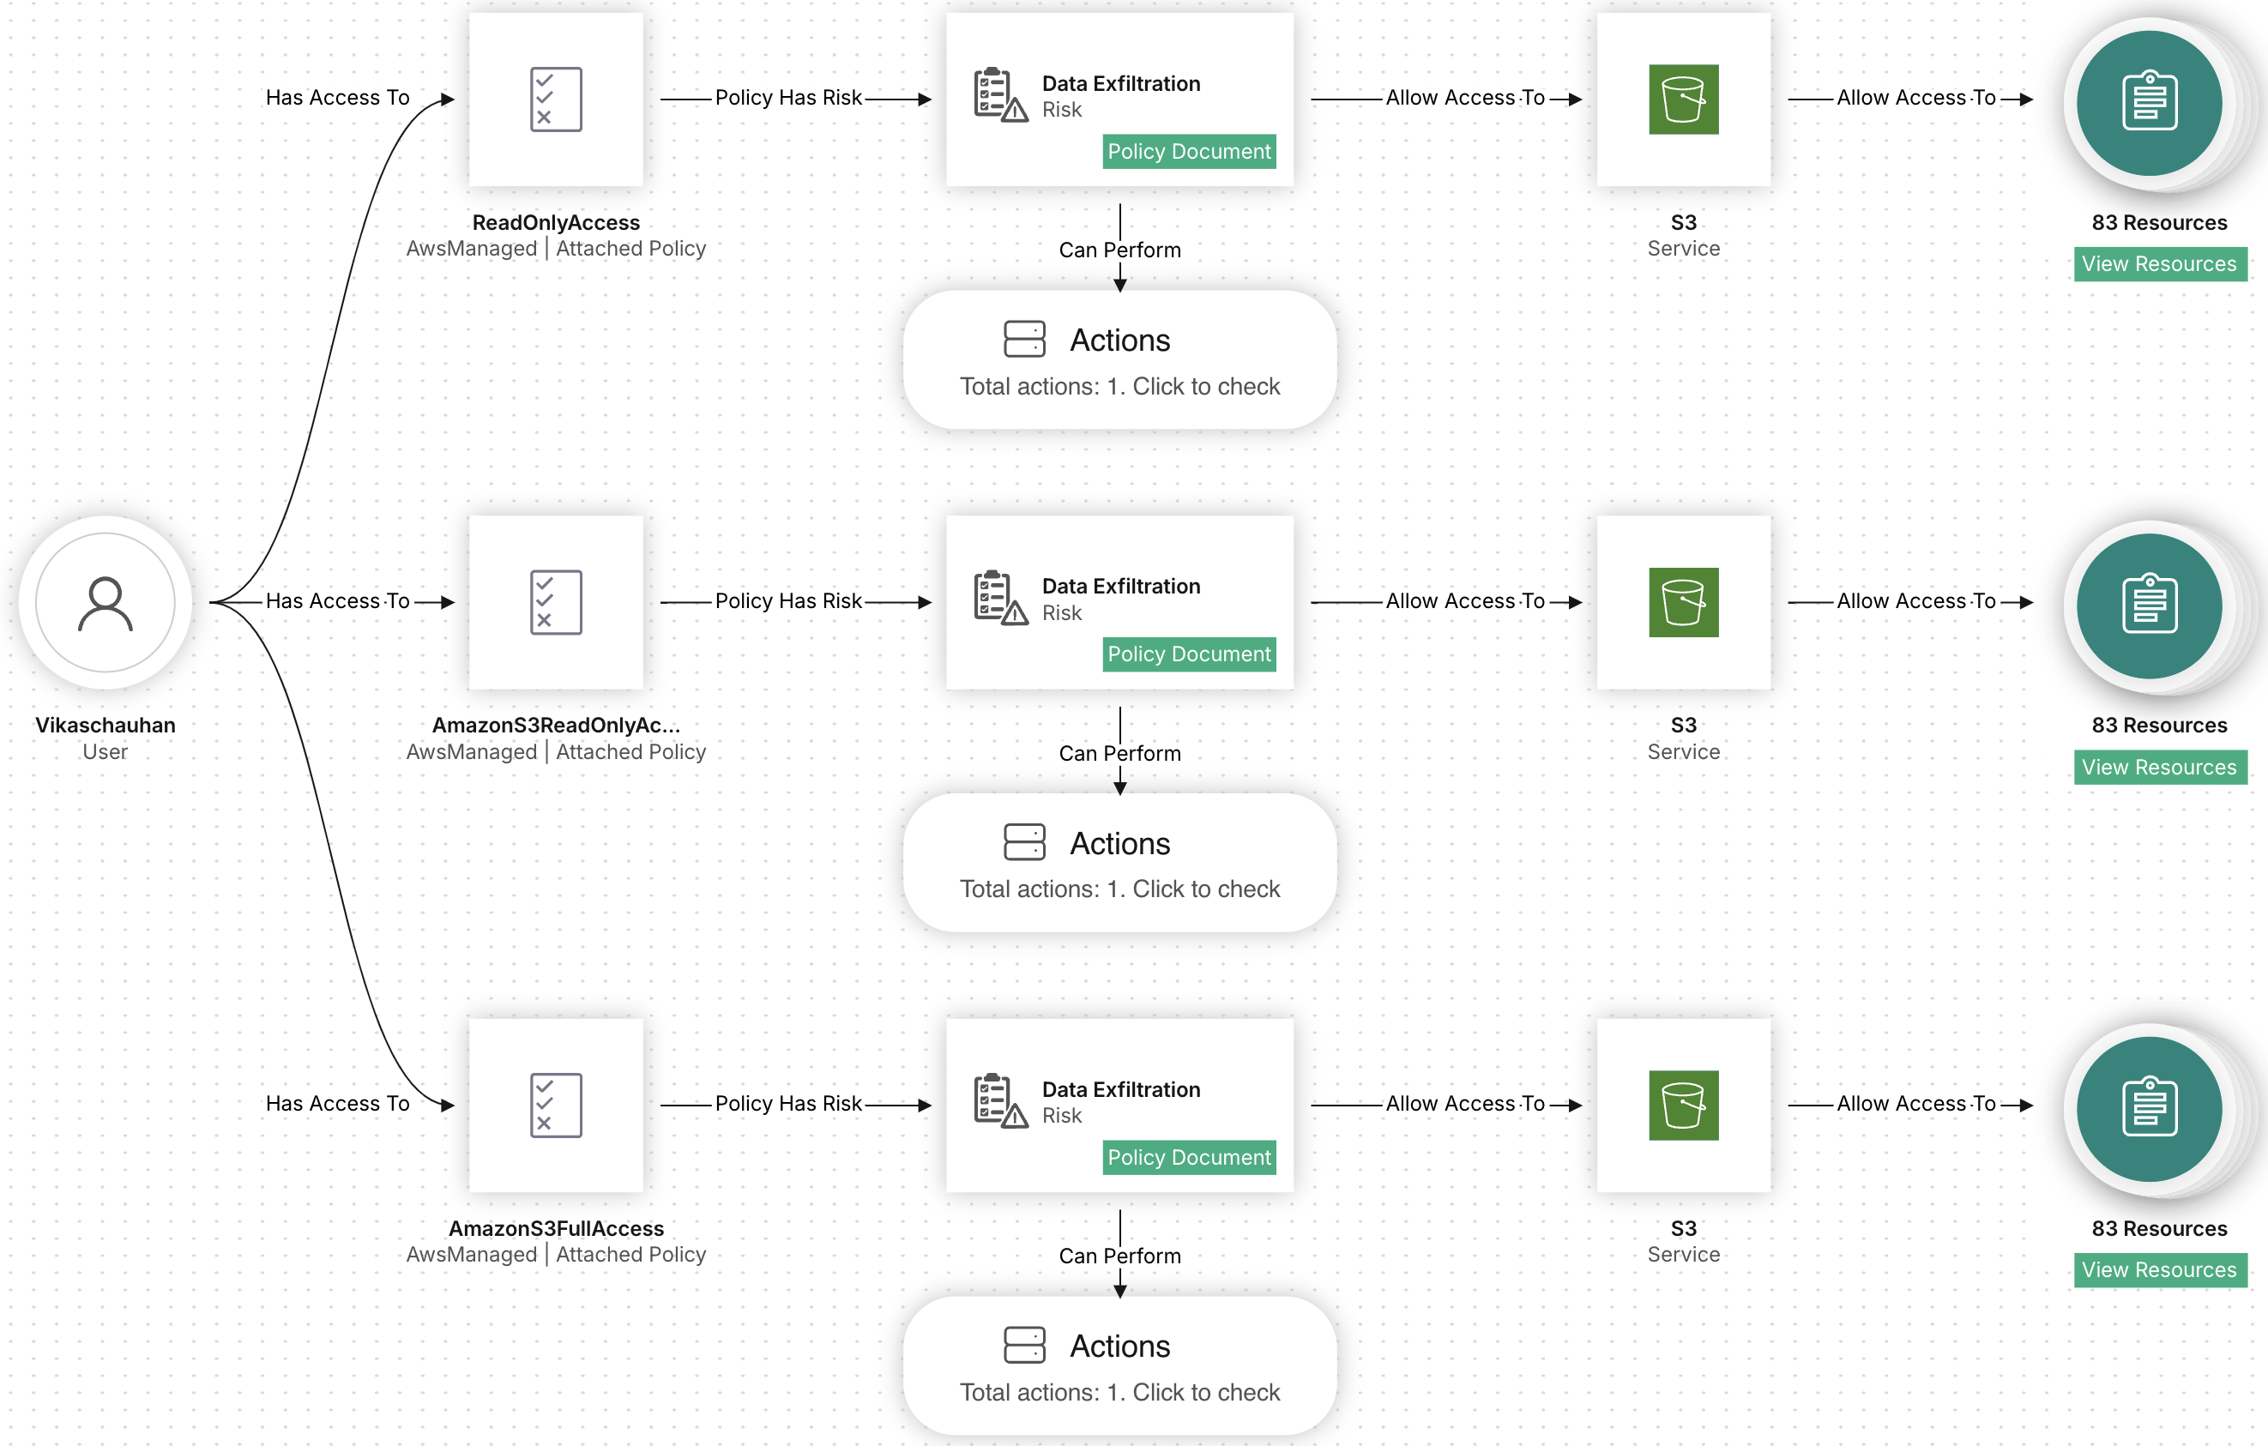Viewport: 2268px width, 1446px height.
Task: Click the S3 bucket icon for ReadOnlyAccess
Action: click(x=1683, y=99)
